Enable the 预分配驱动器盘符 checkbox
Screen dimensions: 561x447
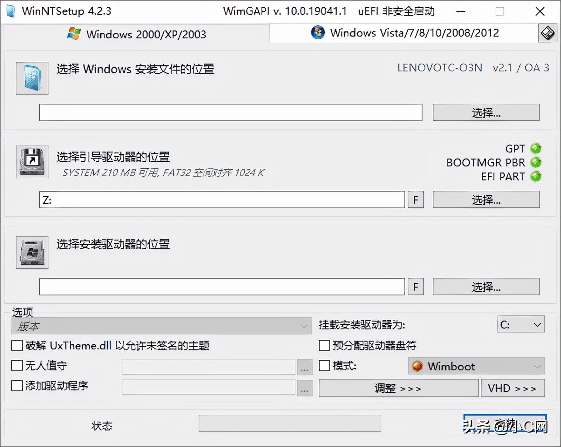[x=324, y=346]
